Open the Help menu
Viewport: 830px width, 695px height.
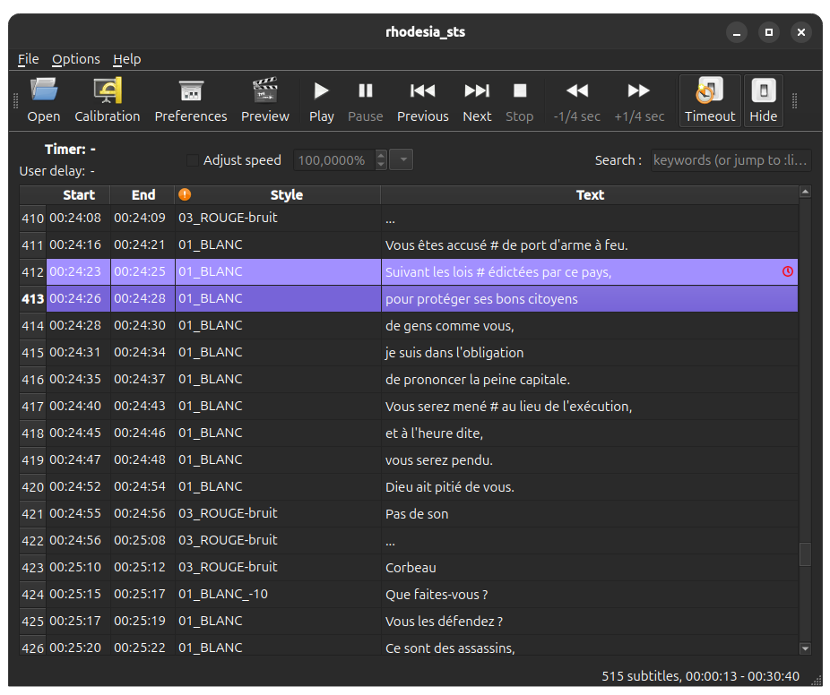[127, 59]
